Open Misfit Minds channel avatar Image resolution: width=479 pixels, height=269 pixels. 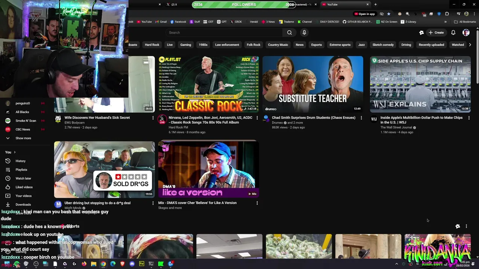point(58,204)
